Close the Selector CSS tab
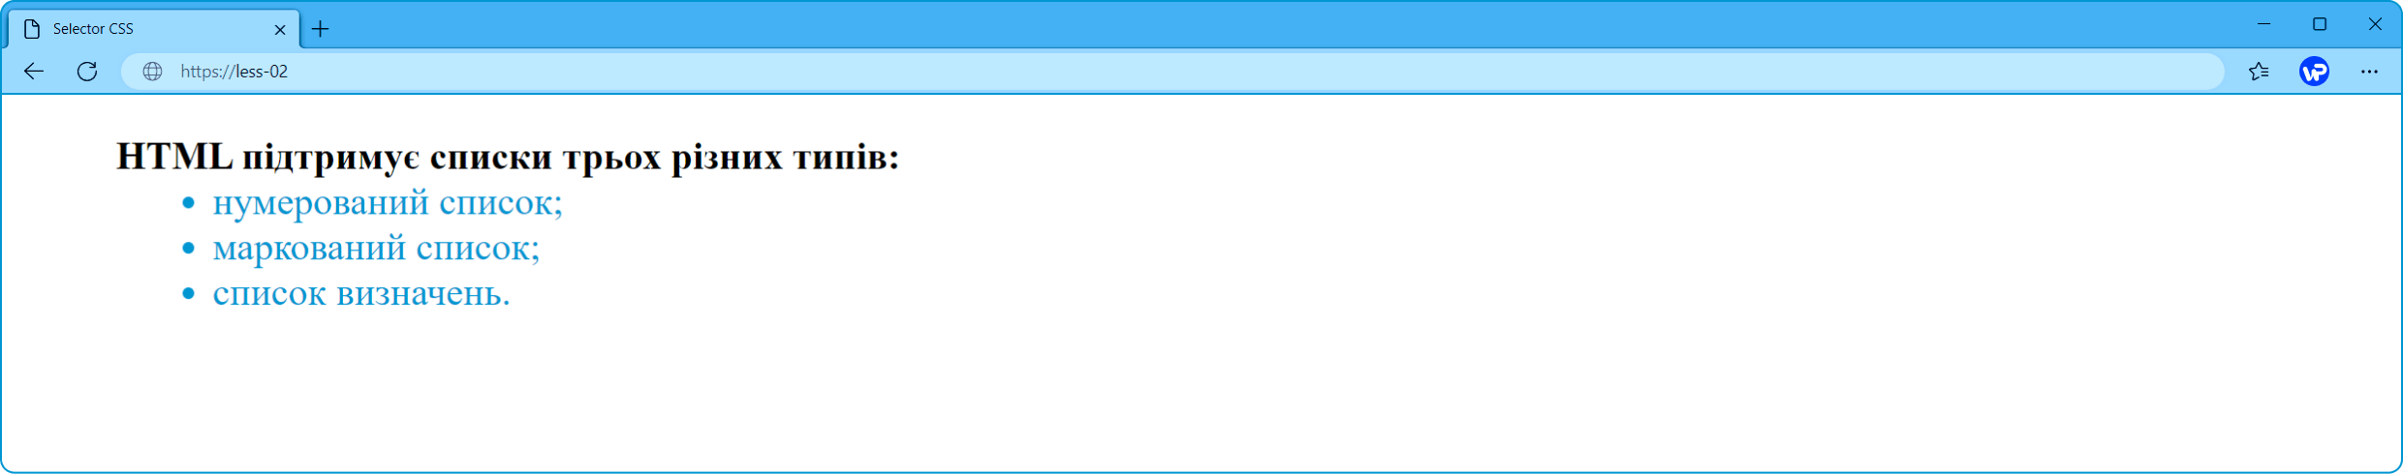2403x474 pixels. point(280,29)
